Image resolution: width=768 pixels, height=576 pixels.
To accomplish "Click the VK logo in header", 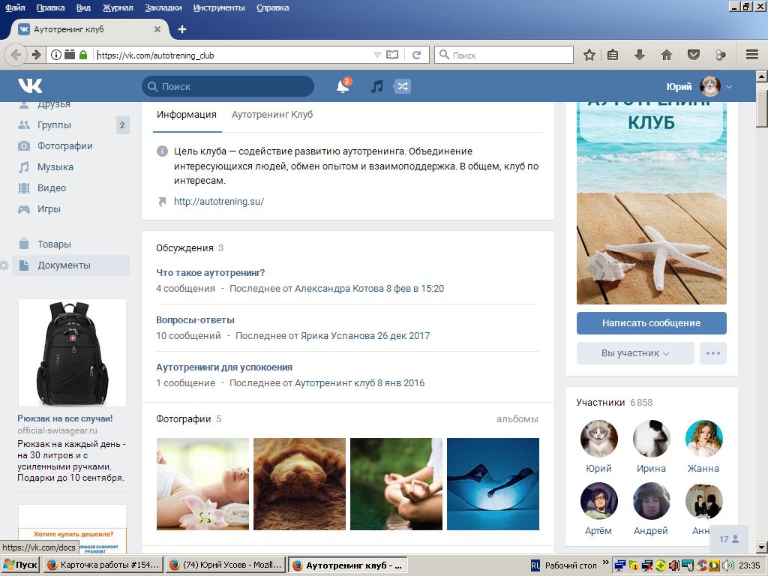I will [x=30, y=86].
